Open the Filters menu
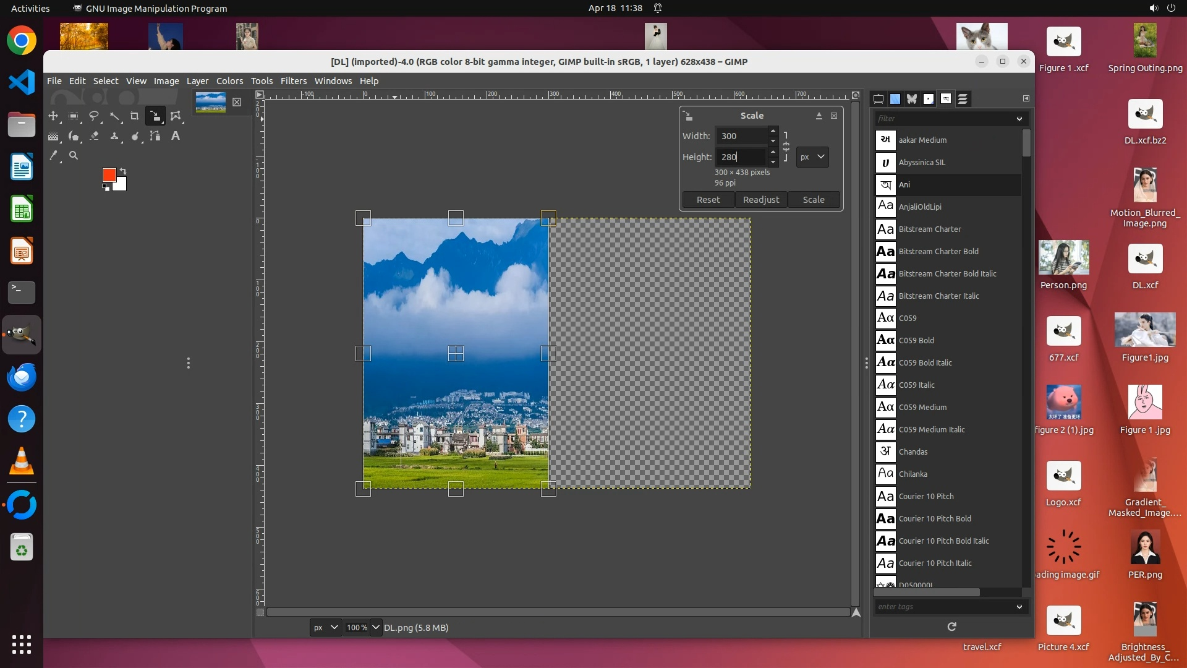Screen dimensions: 1187x668 click(x=293, y=81)
